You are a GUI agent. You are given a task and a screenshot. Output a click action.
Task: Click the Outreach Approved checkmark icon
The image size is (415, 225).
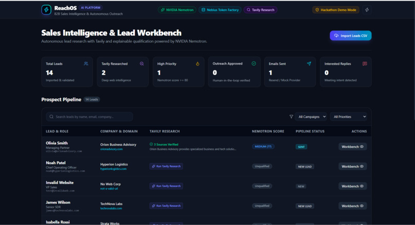pos(254,63)
